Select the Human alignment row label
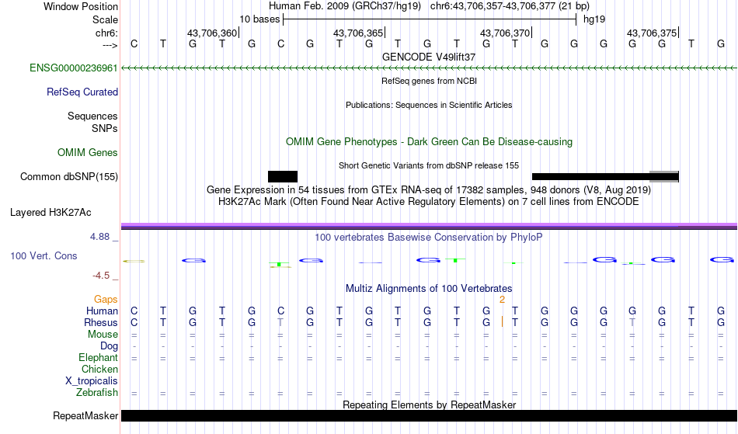The image size is (738, 434). coord(102,311)
